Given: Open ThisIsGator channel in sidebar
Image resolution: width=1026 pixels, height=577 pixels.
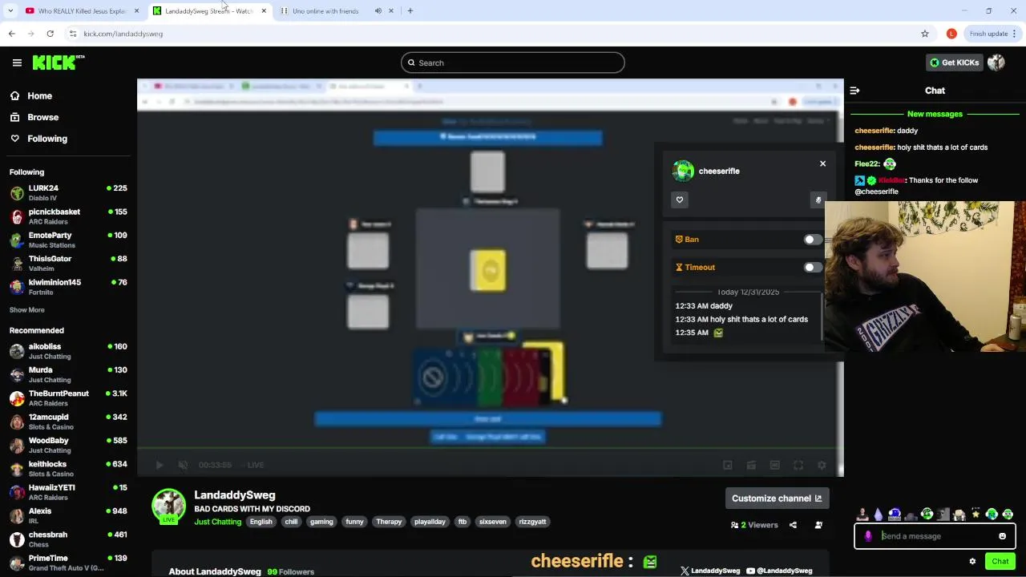Looking at the screenshot, I should [68, 263].
